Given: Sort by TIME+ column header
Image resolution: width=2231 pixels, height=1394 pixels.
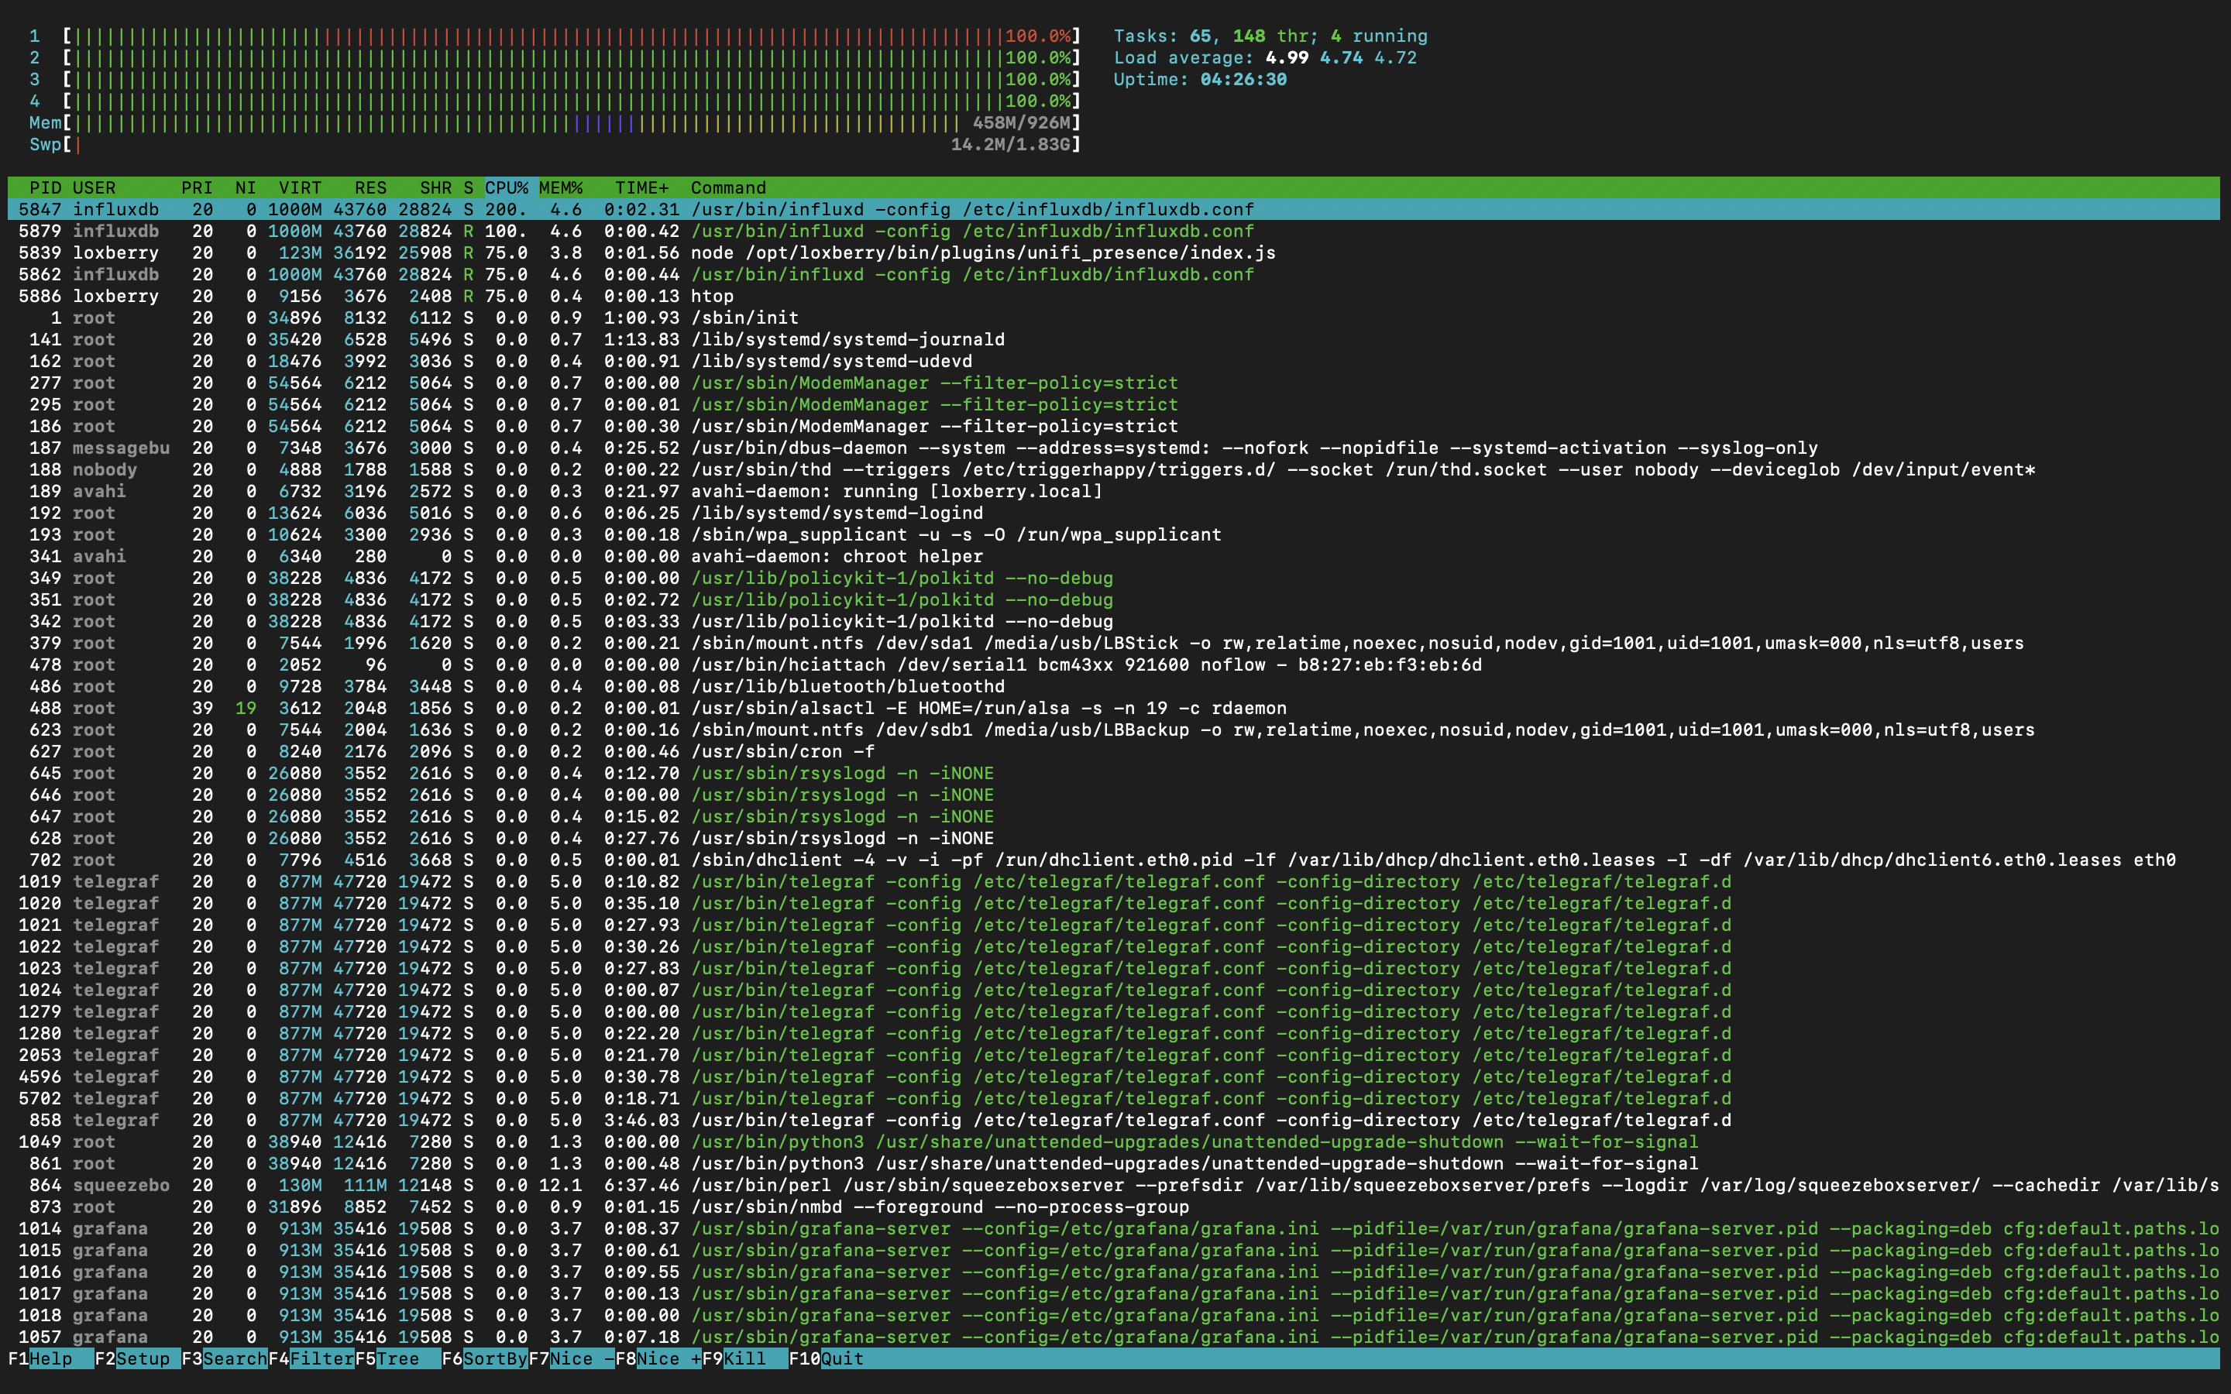Looking at the screenshot, I should [x=641, y=188].
